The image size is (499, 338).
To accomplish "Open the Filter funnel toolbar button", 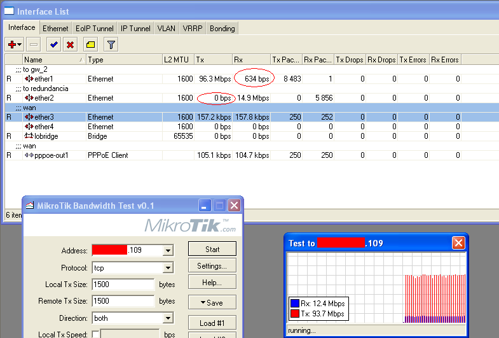I will click(x=111, y=45).
